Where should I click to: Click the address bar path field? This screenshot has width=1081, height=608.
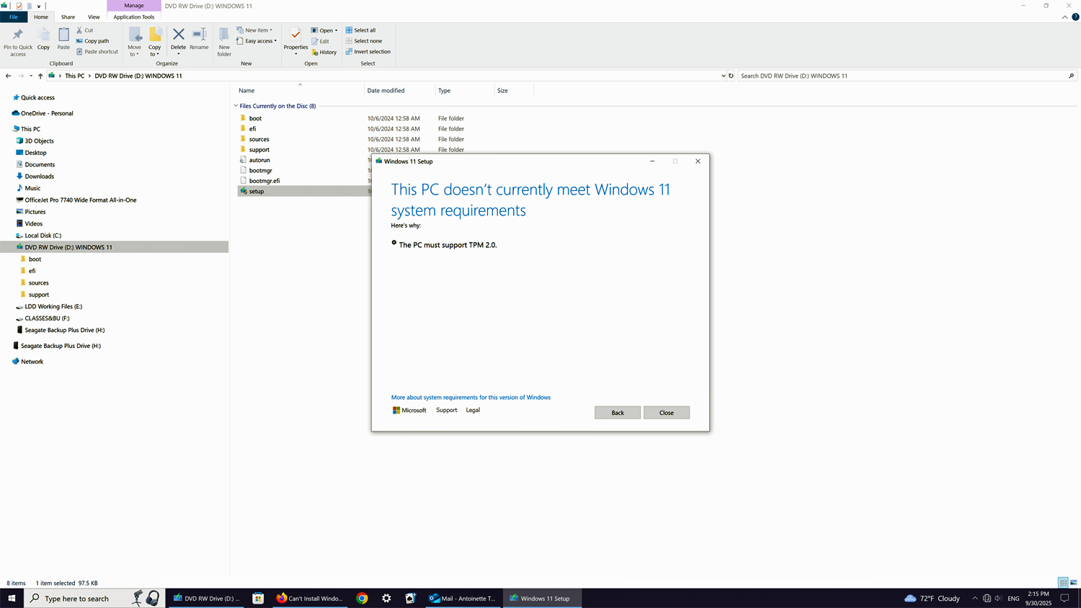point(386,76)
